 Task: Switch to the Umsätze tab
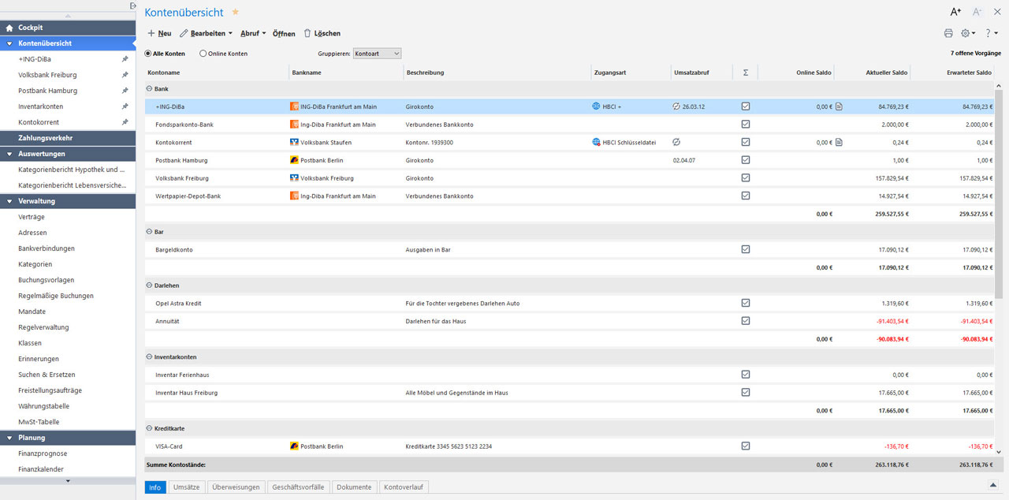coord(186,487)
